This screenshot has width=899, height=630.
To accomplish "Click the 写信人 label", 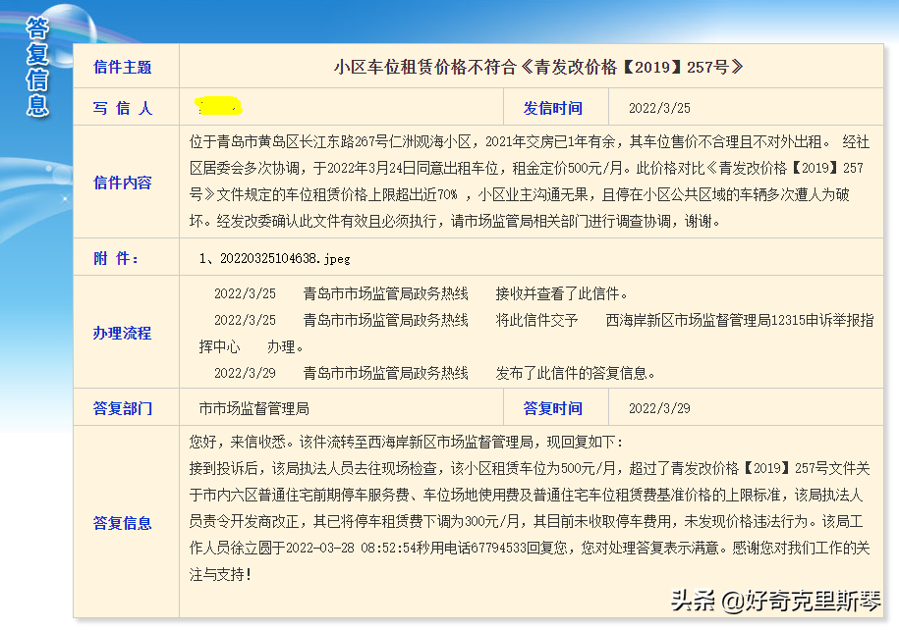I will 122,108.
